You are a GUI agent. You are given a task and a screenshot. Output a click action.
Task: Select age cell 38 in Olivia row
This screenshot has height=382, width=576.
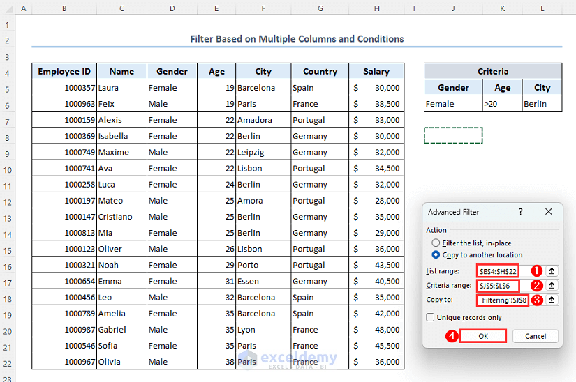216,362
